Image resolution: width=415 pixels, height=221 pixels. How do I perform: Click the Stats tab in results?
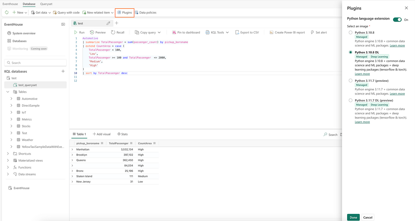tap(122, 134)
